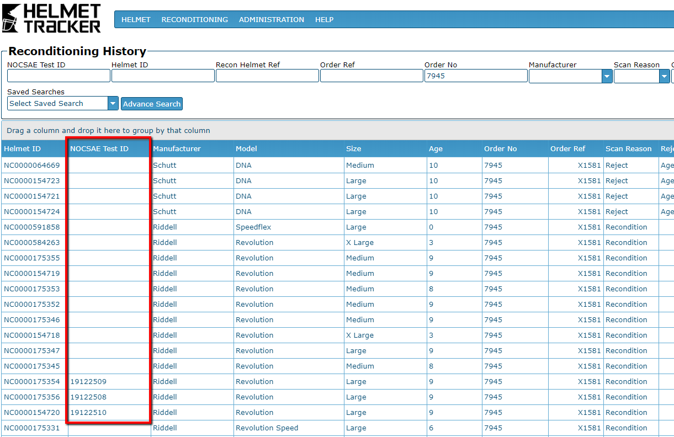The height and width of the screenshot is (437, 674).
Task: Open helmet link NC0000175331
Action: [32, 428]
